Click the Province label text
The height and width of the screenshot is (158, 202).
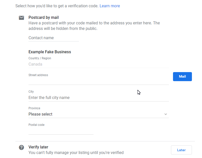(34, 108)
